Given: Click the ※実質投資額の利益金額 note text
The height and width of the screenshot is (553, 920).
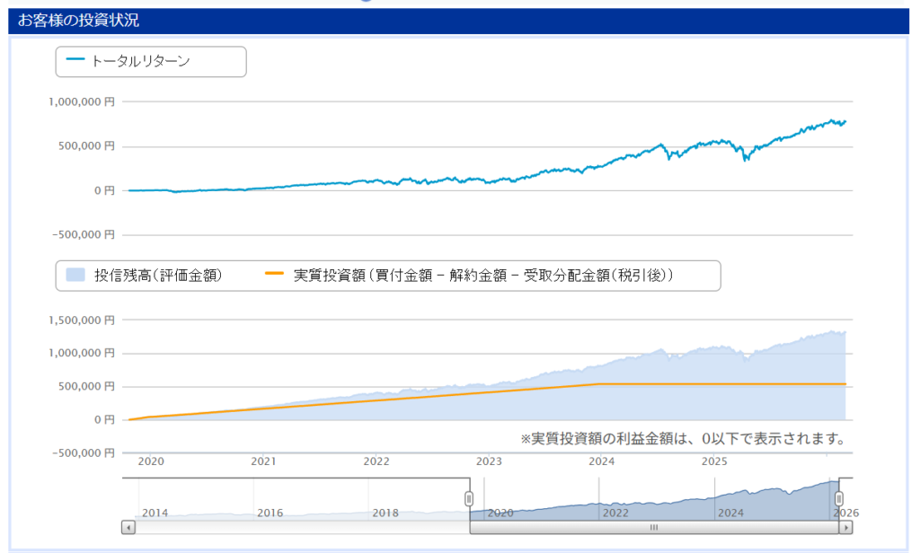Looking at the screenshot, I should point(683,439).
